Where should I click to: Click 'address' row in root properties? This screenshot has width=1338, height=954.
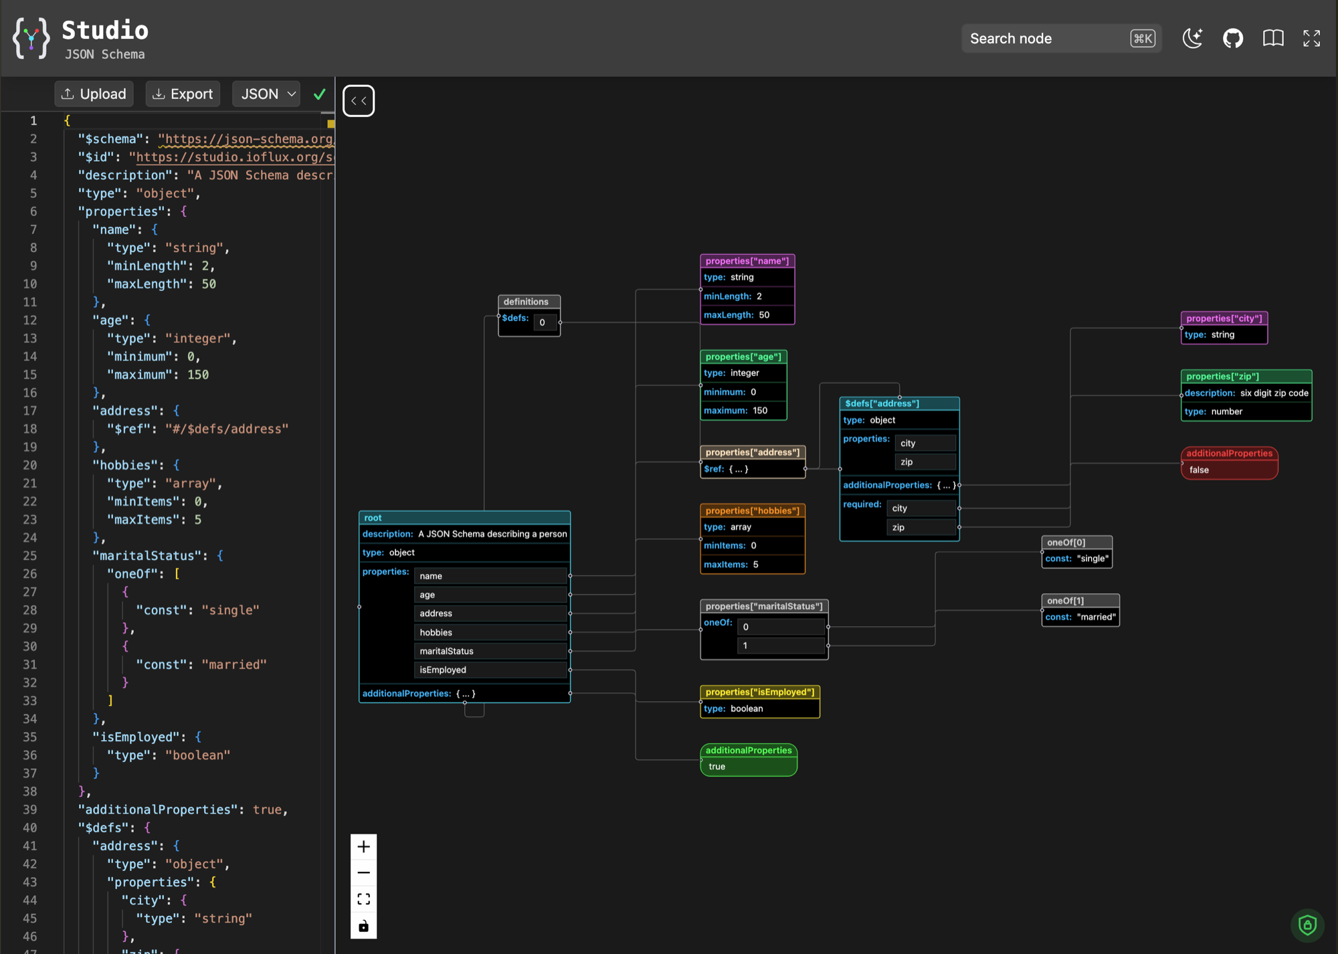[490, 613]
